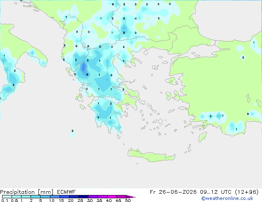Click the legend value '30'

(x=90, y=200)
